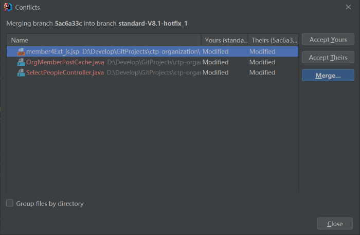
Task: Click the Close button at the bottom
Action: [334, 224]
